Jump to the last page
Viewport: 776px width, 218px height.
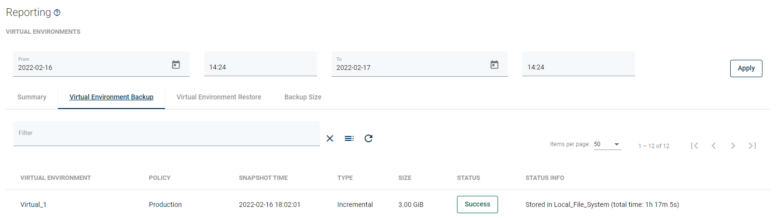[x=752, y=146]
